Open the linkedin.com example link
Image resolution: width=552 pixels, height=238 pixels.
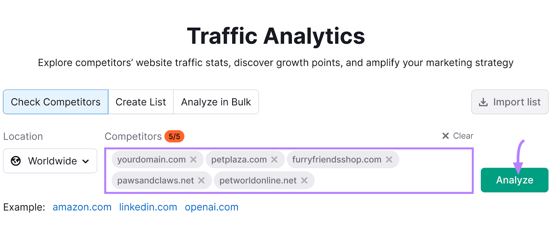point(148,207)
